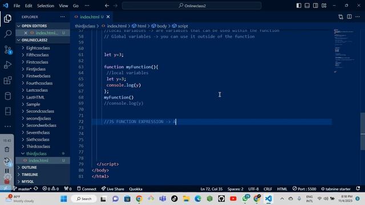This screenshot has width=365, height=205.
Task: Open the Go menu
Action: point(76,6)
